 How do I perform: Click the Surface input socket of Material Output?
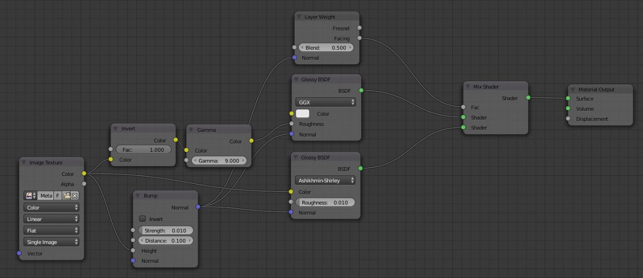568,98
